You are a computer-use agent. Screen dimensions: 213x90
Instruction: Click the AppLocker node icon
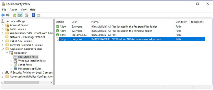11,53
